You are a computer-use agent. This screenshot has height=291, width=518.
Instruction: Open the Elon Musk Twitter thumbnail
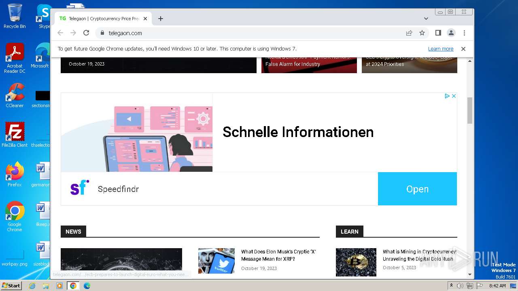pos(217,261)
